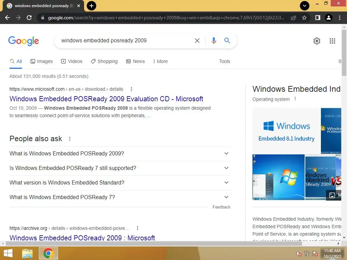Open People also ask options menu
347x260 pixels.
coord(70,139)
